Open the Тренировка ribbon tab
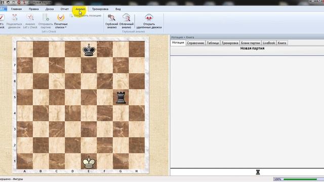 click(100, 9)
